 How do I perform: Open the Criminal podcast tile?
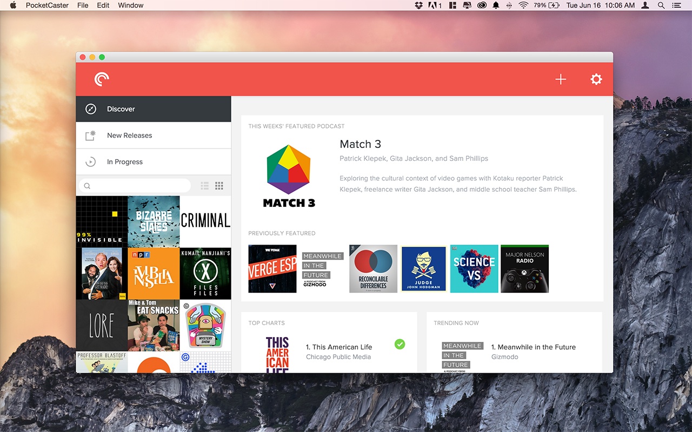(205, 221)
